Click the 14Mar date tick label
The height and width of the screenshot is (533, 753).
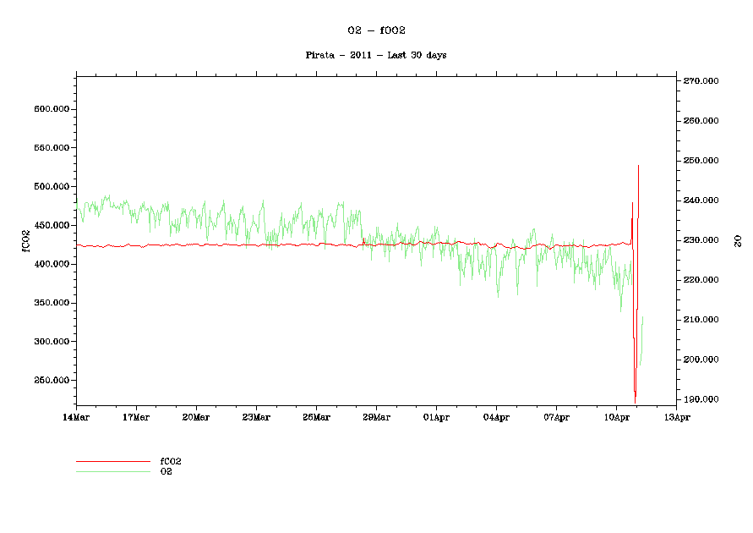click(76, 417)
